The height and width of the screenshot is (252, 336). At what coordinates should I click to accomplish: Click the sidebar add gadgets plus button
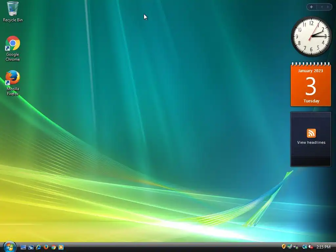312,7
